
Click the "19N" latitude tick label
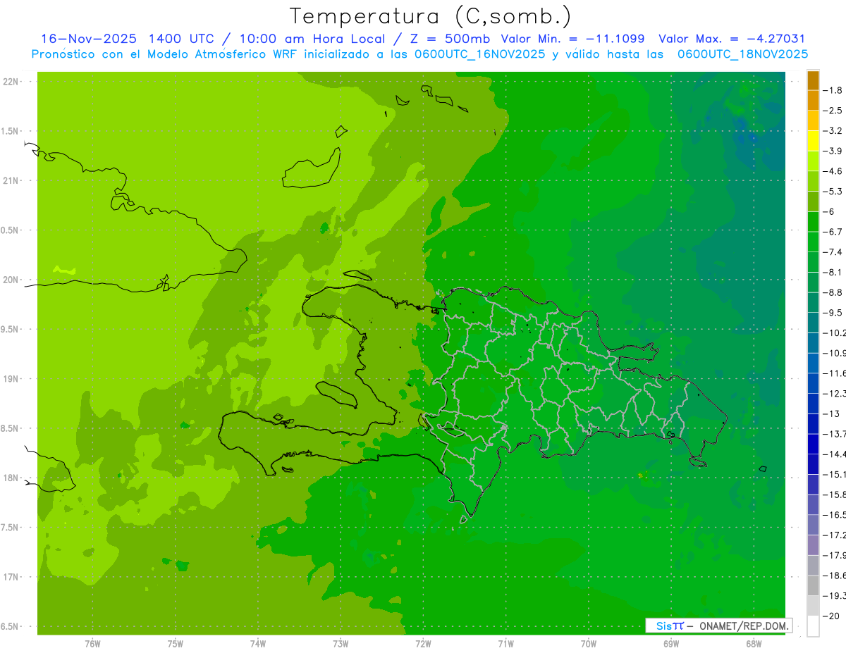tap(10, 379)
